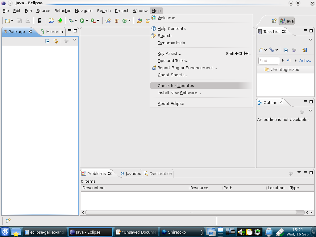Click the Outline tab
Viewport: 316px width, 237px height.
coord(270,102)
